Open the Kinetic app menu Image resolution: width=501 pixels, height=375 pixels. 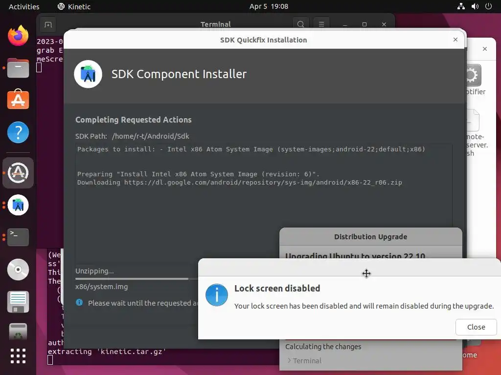74,6
